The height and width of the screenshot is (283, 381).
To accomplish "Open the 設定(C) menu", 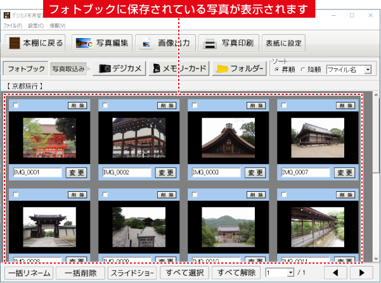I will pos(36,25).
